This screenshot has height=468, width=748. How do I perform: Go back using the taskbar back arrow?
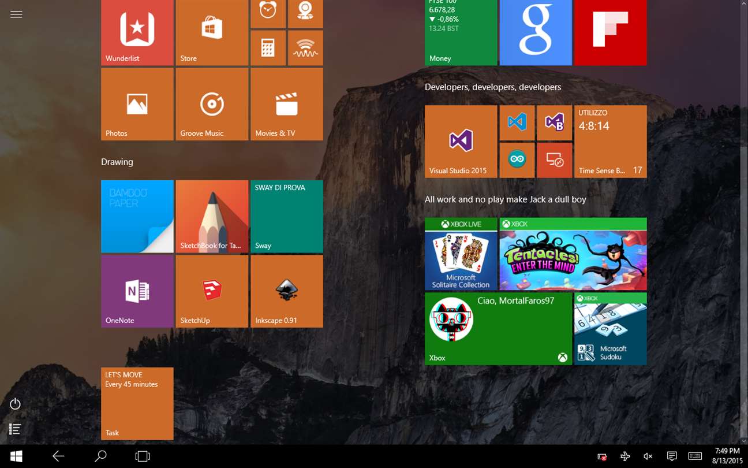tap(58, 456)
